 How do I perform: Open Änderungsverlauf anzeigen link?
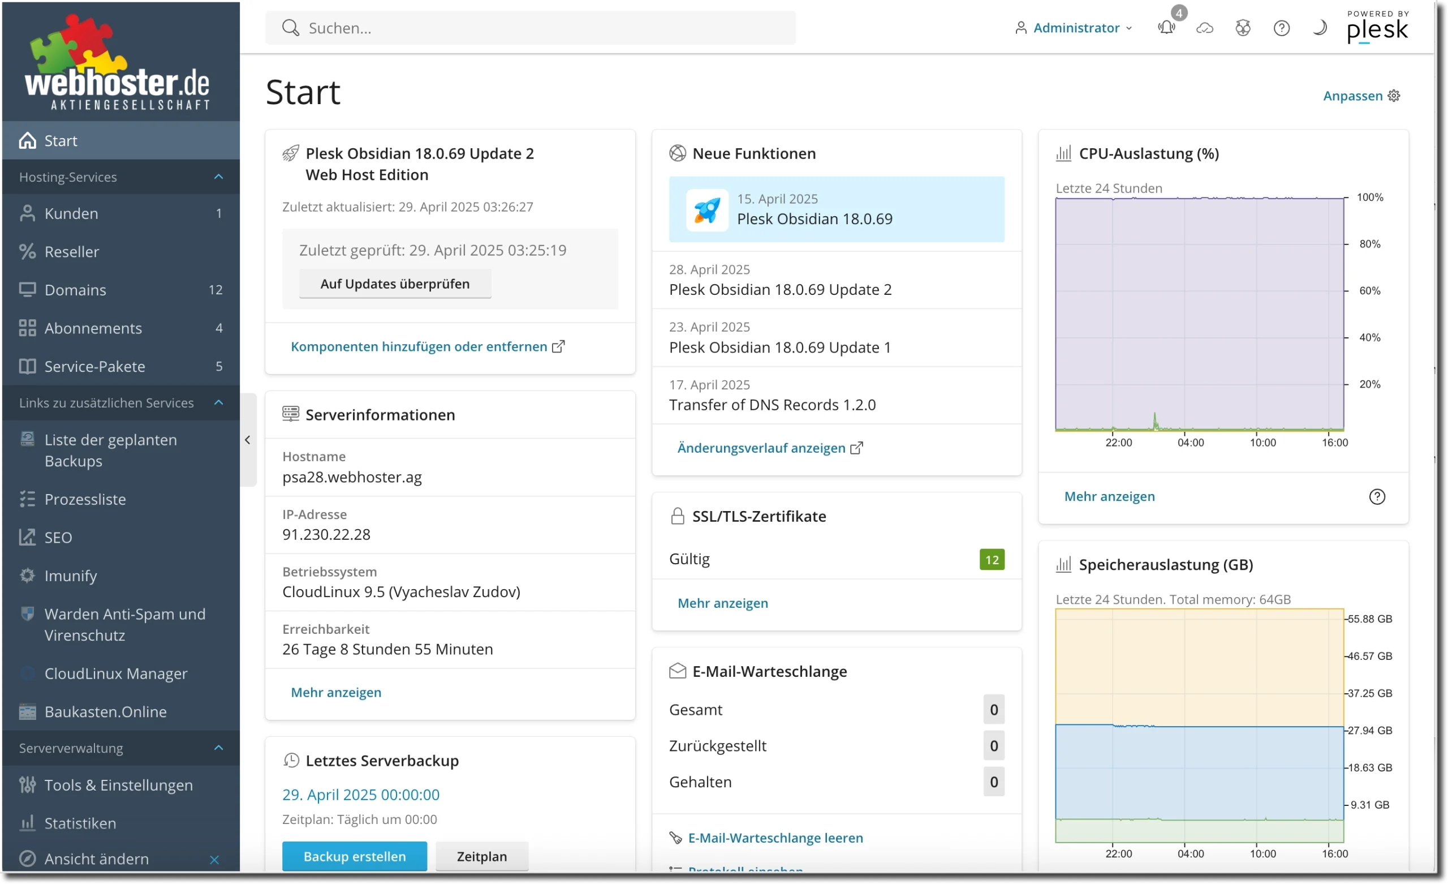[x=770, y=448]
